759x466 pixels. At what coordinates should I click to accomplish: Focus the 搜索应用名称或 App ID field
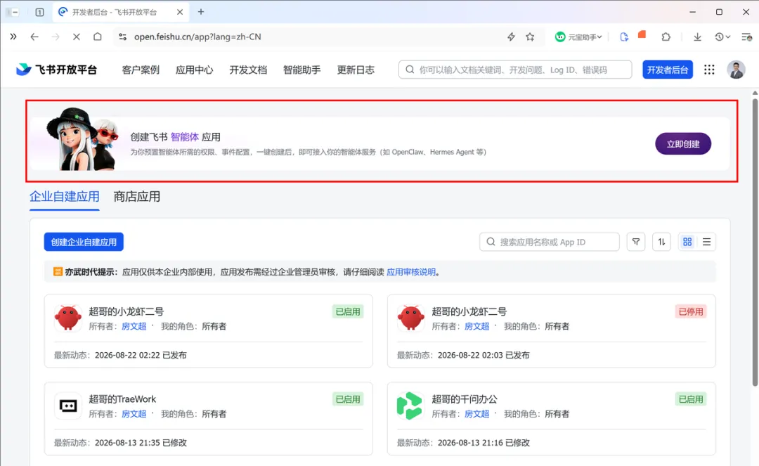point(550,242)
